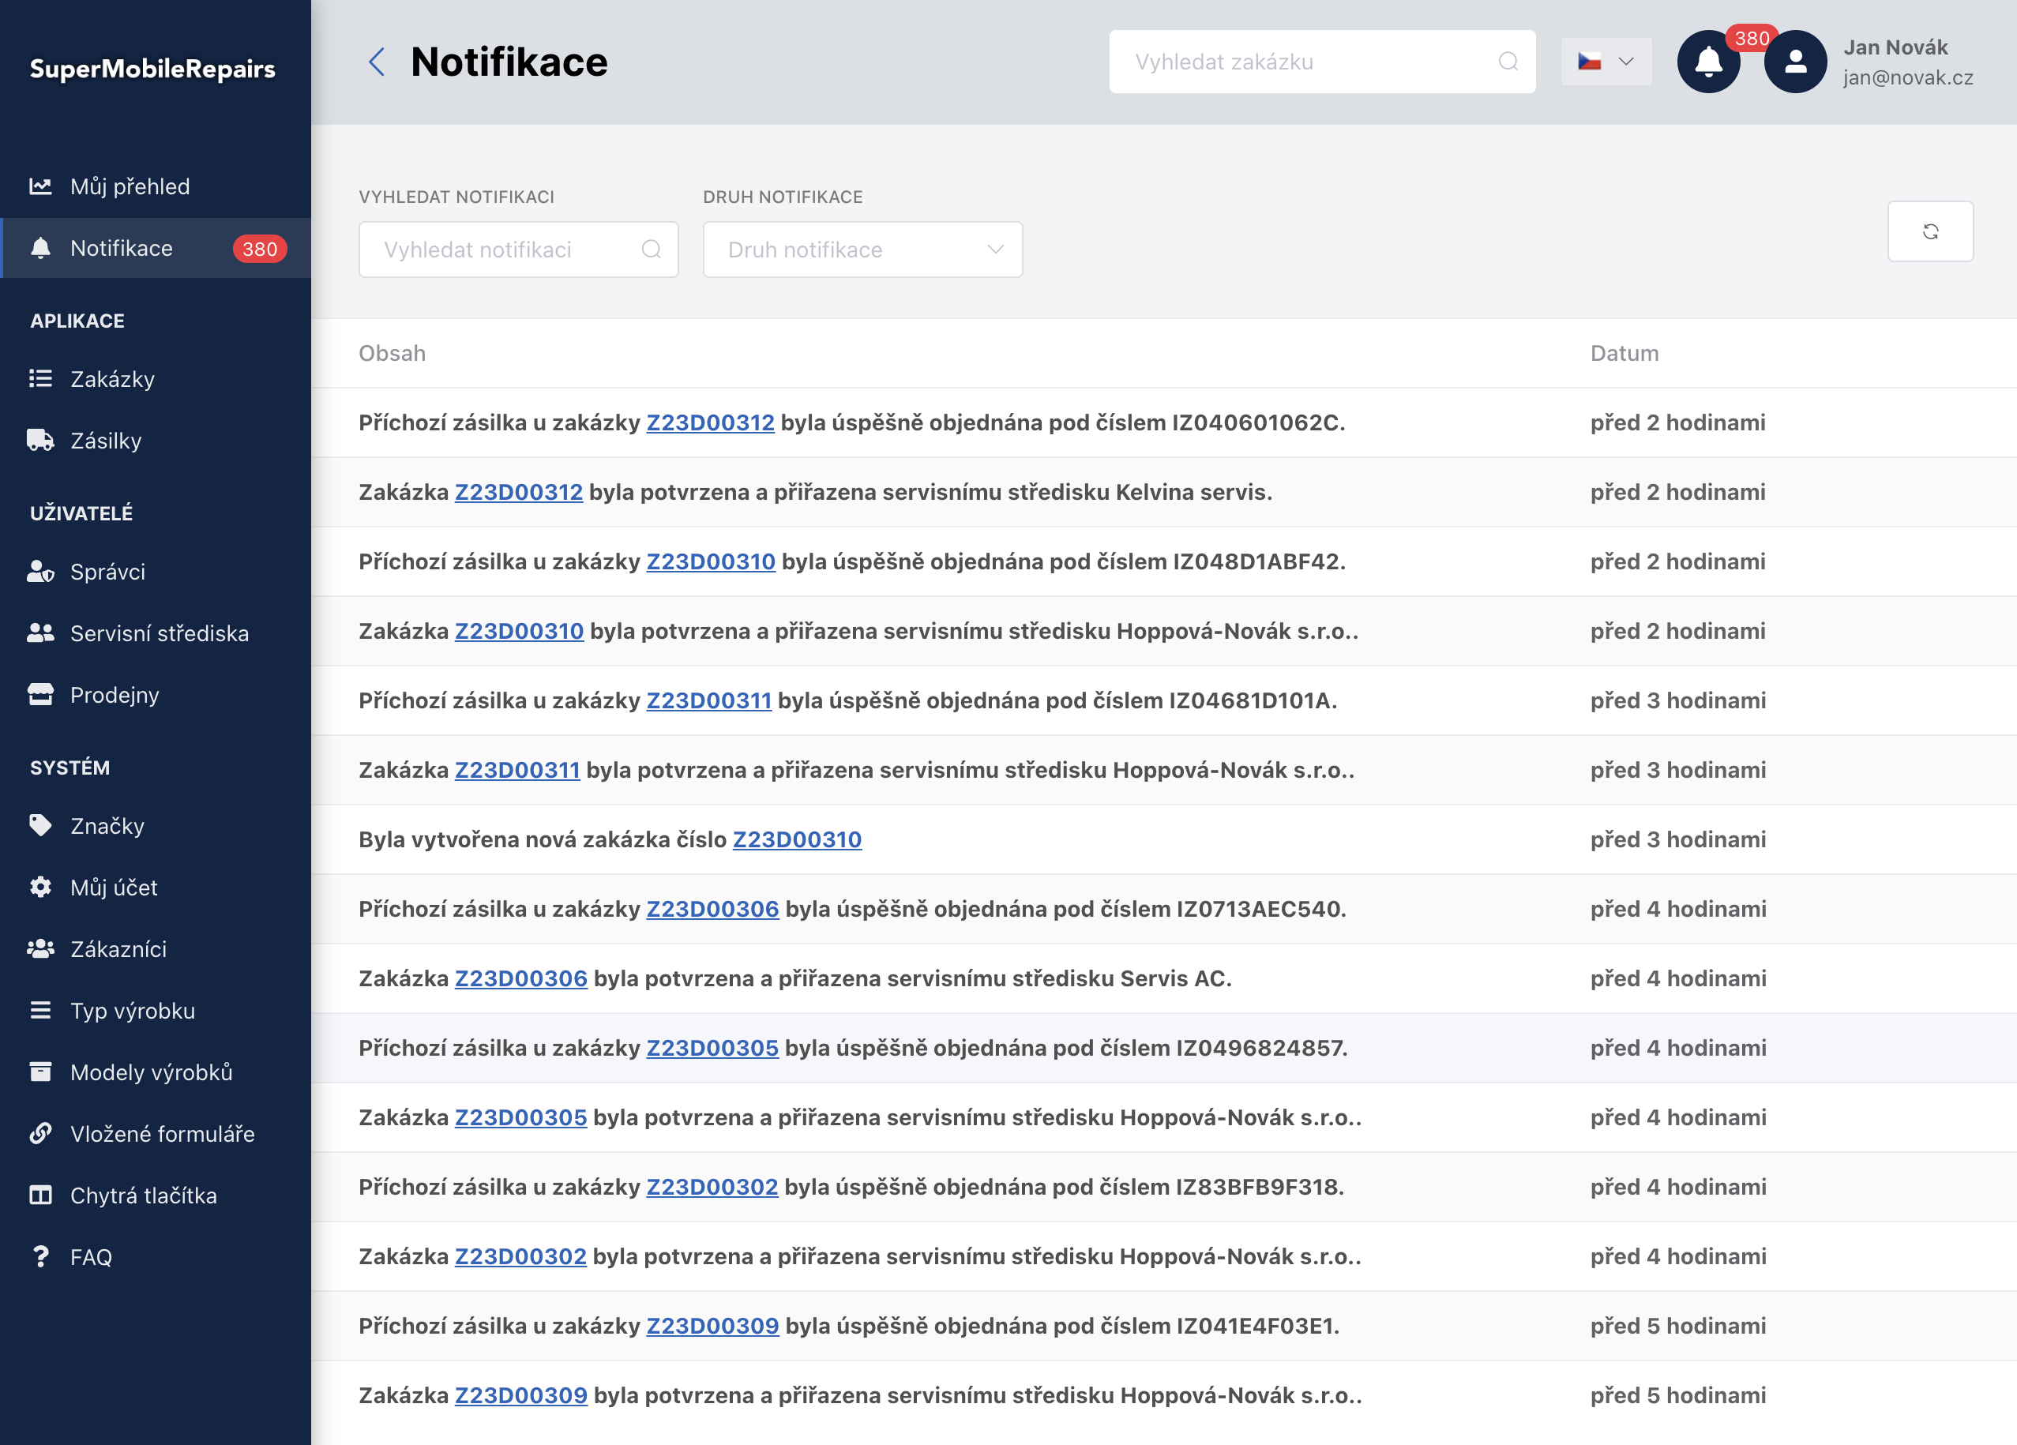The image size is (2017, 1445).
Task: Click the store icon beside Prodejny
Action: tap(40, 695)
